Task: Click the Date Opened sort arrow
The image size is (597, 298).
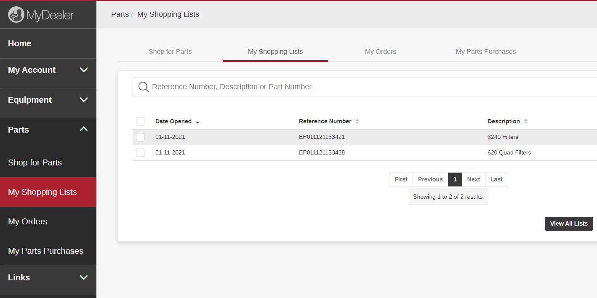Action: 198,122
